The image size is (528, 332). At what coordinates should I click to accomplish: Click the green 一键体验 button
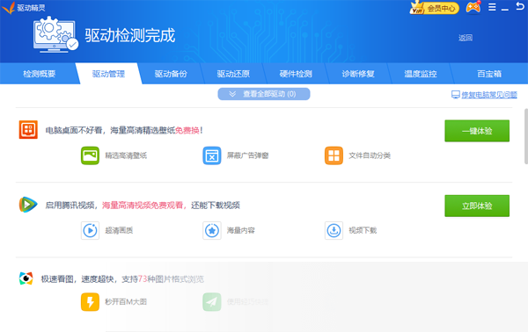477,131
